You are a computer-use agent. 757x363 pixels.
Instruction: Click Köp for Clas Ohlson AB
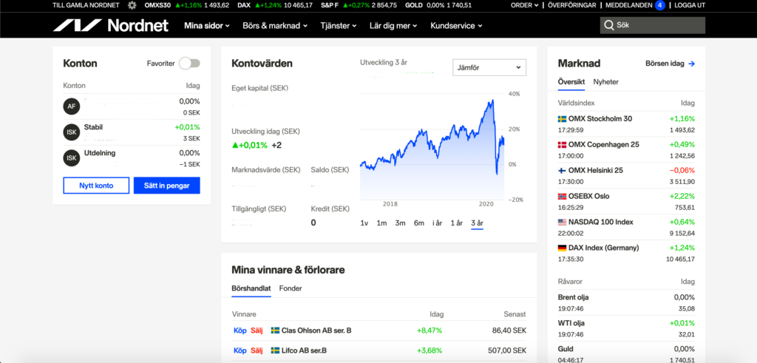(240, 330)
